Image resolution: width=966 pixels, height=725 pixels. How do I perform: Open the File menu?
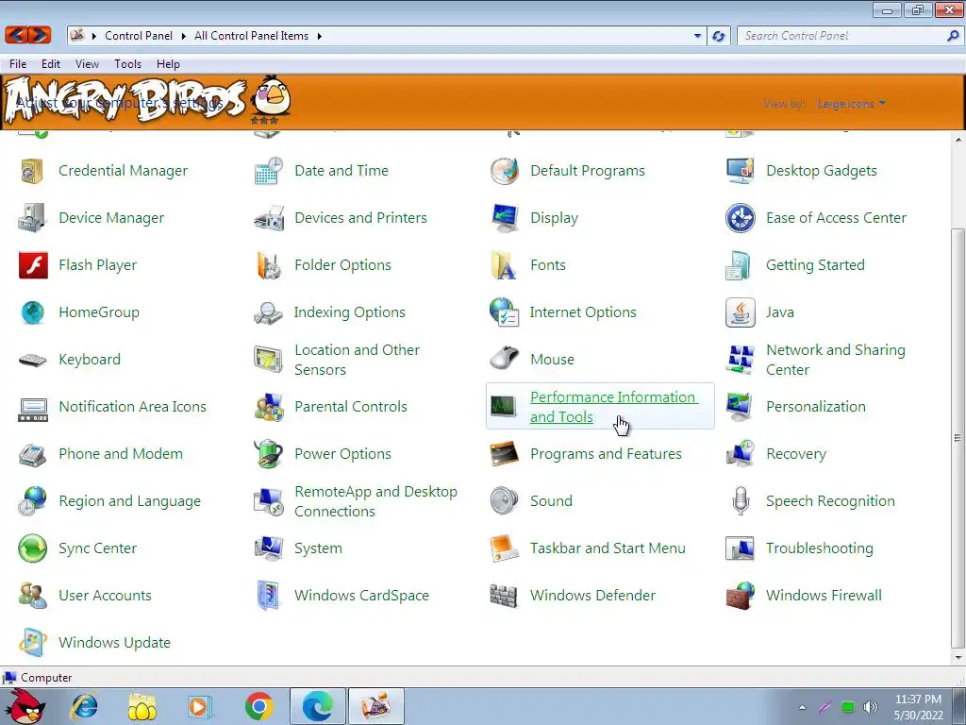(x=18, y=64)
